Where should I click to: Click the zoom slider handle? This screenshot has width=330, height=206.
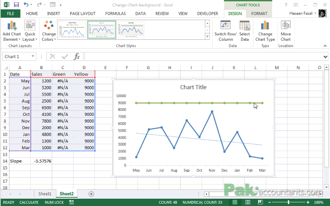pos(288,202)
